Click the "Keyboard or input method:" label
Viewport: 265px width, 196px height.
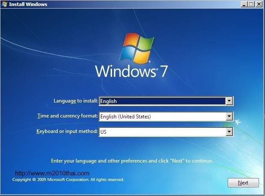[x=67, y=131]
